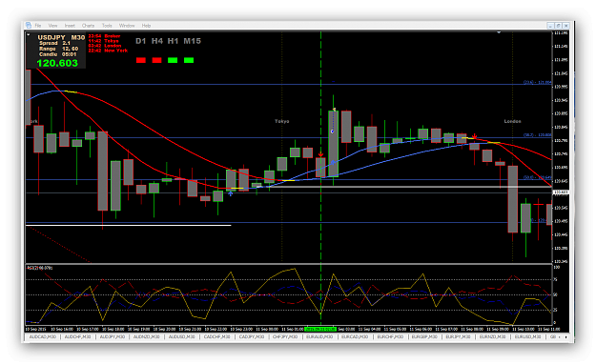Click the M15 timeframe label
596x364 pixels.
tap(192, 41)
